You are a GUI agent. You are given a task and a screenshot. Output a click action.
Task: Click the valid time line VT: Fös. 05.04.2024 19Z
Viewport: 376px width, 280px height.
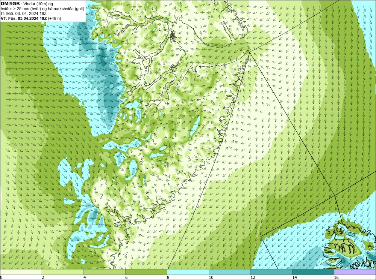[x=24, y=18]
